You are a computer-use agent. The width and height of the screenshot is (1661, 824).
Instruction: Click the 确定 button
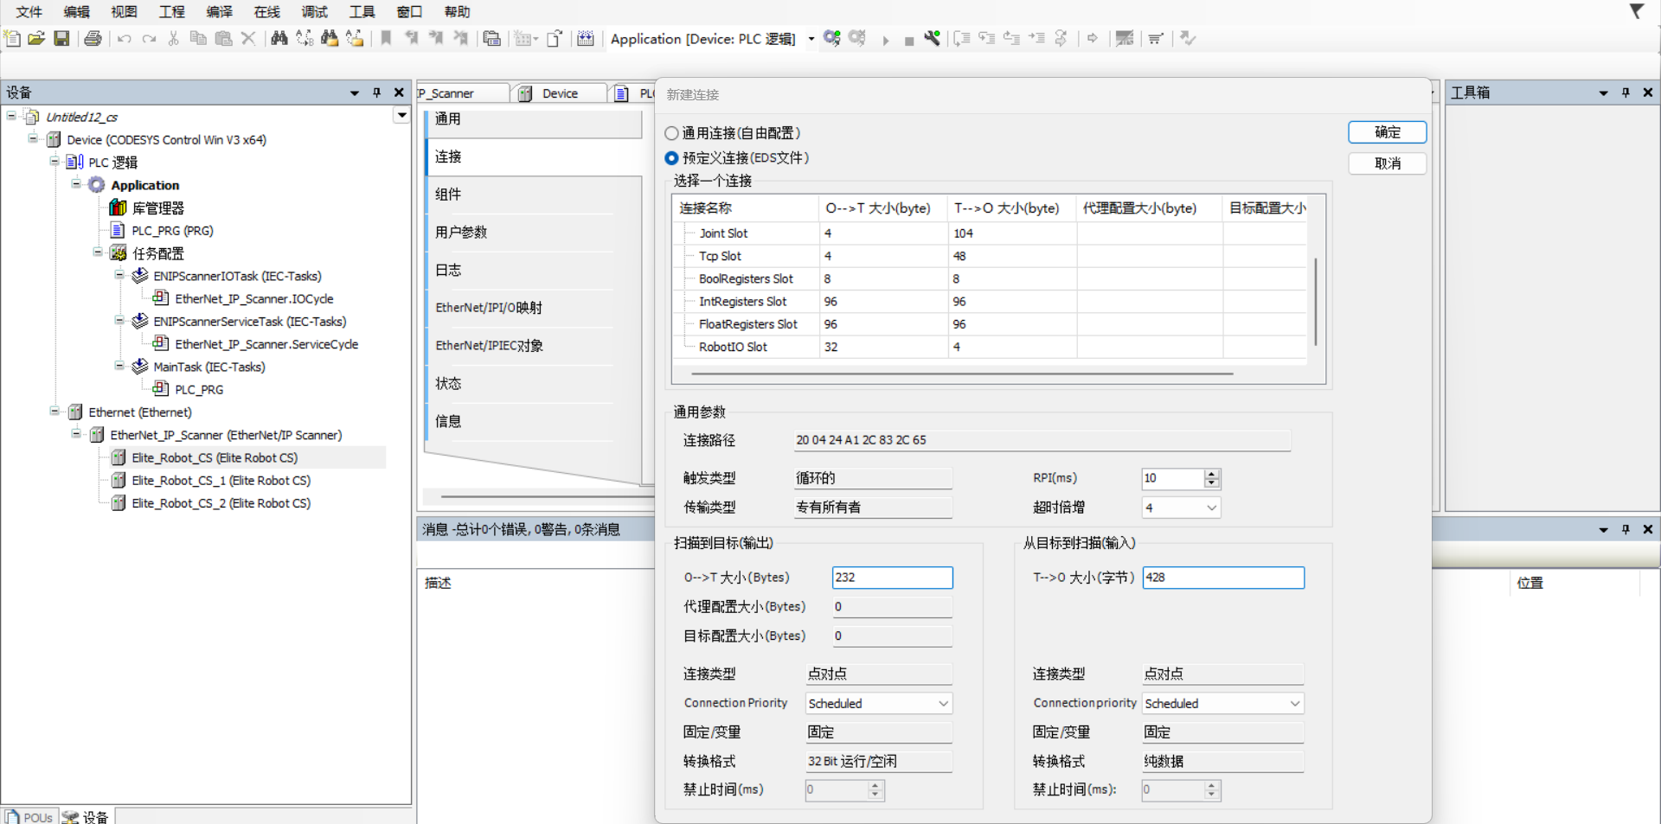click(x=1387, y=132)
